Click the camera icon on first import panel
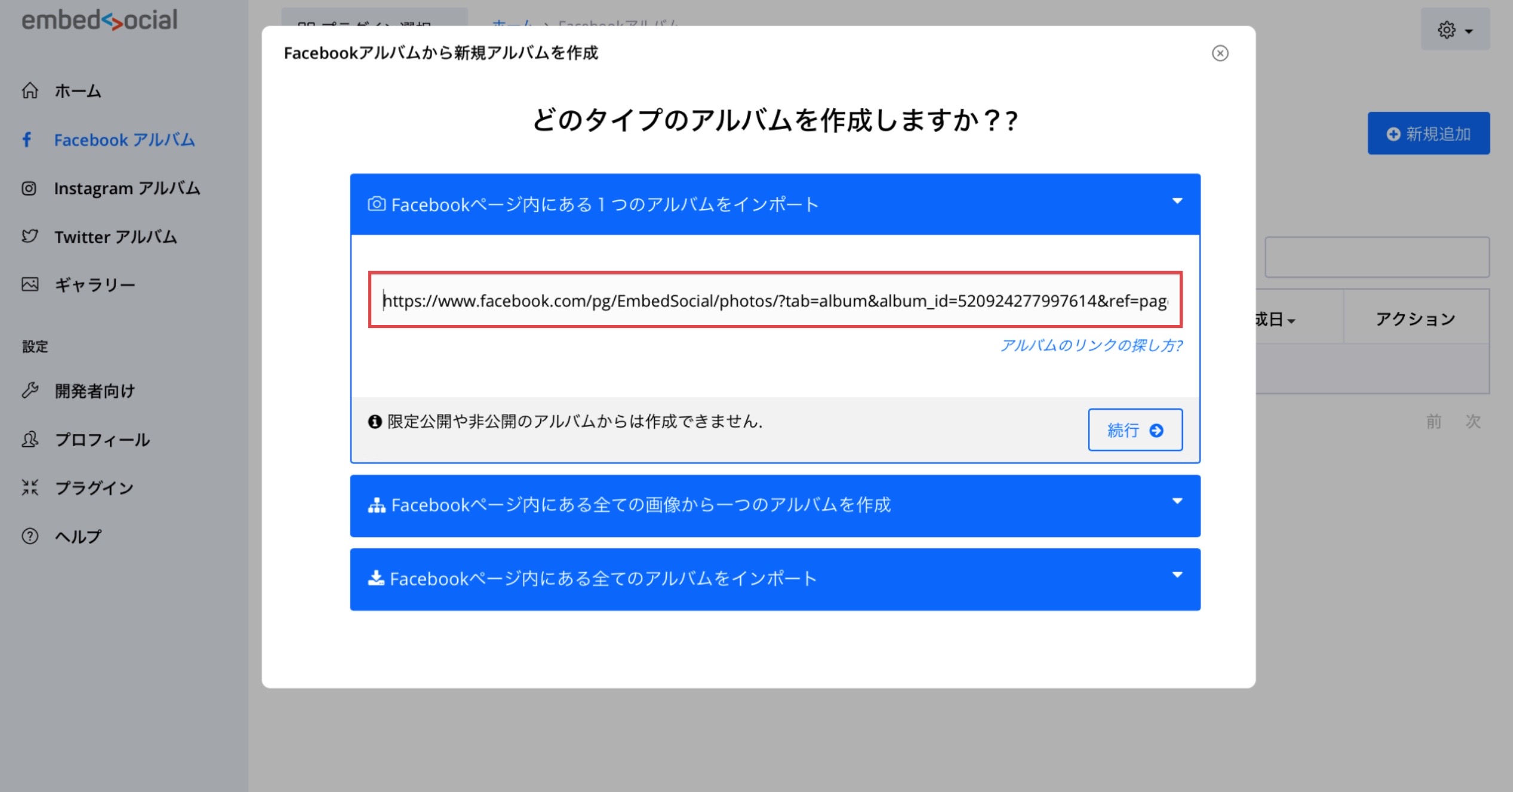 click(376, 204)
